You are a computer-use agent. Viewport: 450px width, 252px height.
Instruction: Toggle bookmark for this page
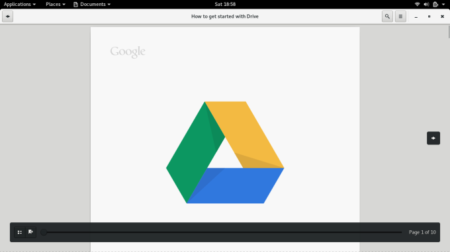30,232
